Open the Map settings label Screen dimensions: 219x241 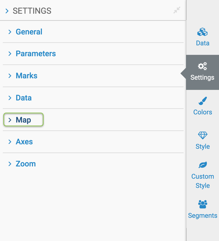pyautogui.click(x=23, y=120)
